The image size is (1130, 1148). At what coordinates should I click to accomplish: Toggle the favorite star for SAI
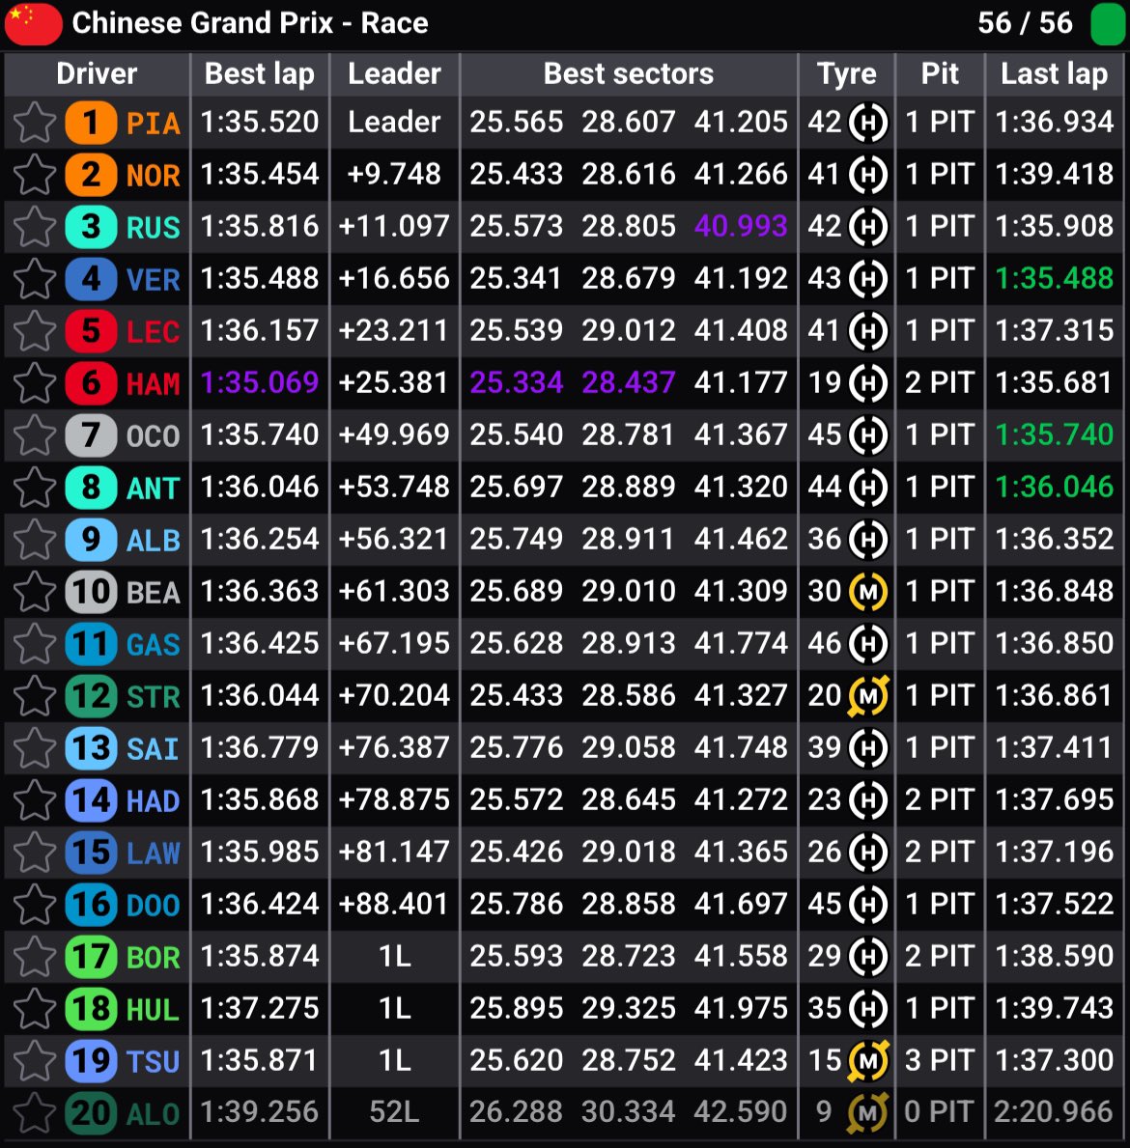pos(35,748)
